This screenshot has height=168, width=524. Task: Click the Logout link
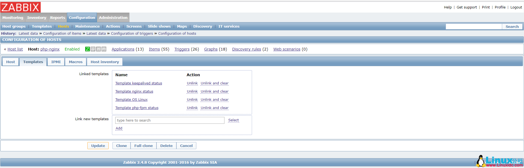pyautogui.click(x=516, y=7)
